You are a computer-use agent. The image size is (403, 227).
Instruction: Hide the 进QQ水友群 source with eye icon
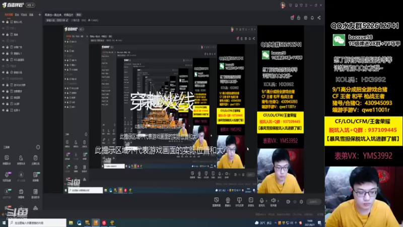[4, 85]
